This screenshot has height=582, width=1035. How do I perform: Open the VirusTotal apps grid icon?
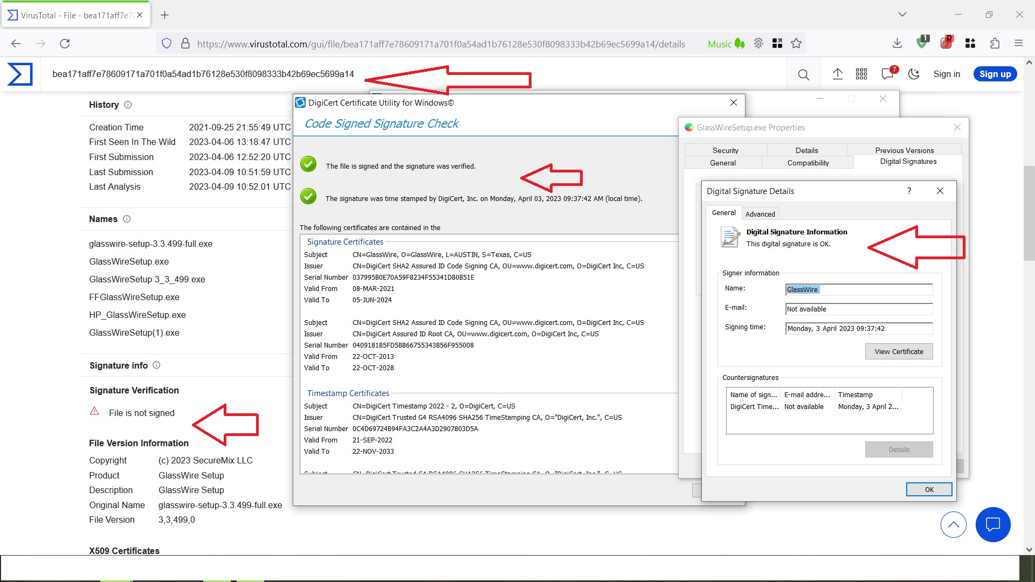click(861, 74)
